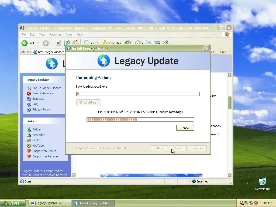The image size is (276, 207).
Task: Open the File menu in Internet Explorer
Action: [23, 34]
